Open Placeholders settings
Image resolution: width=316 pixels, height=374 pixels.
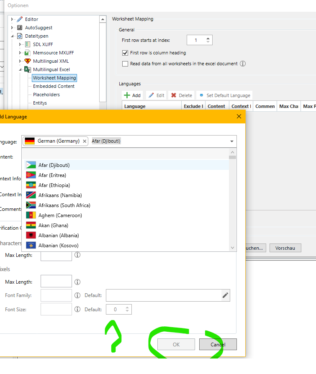[46, 95]
